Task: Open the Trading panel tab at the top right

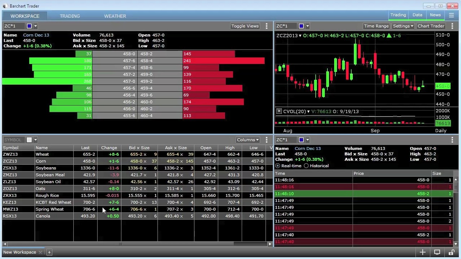Action: point(398,15)
